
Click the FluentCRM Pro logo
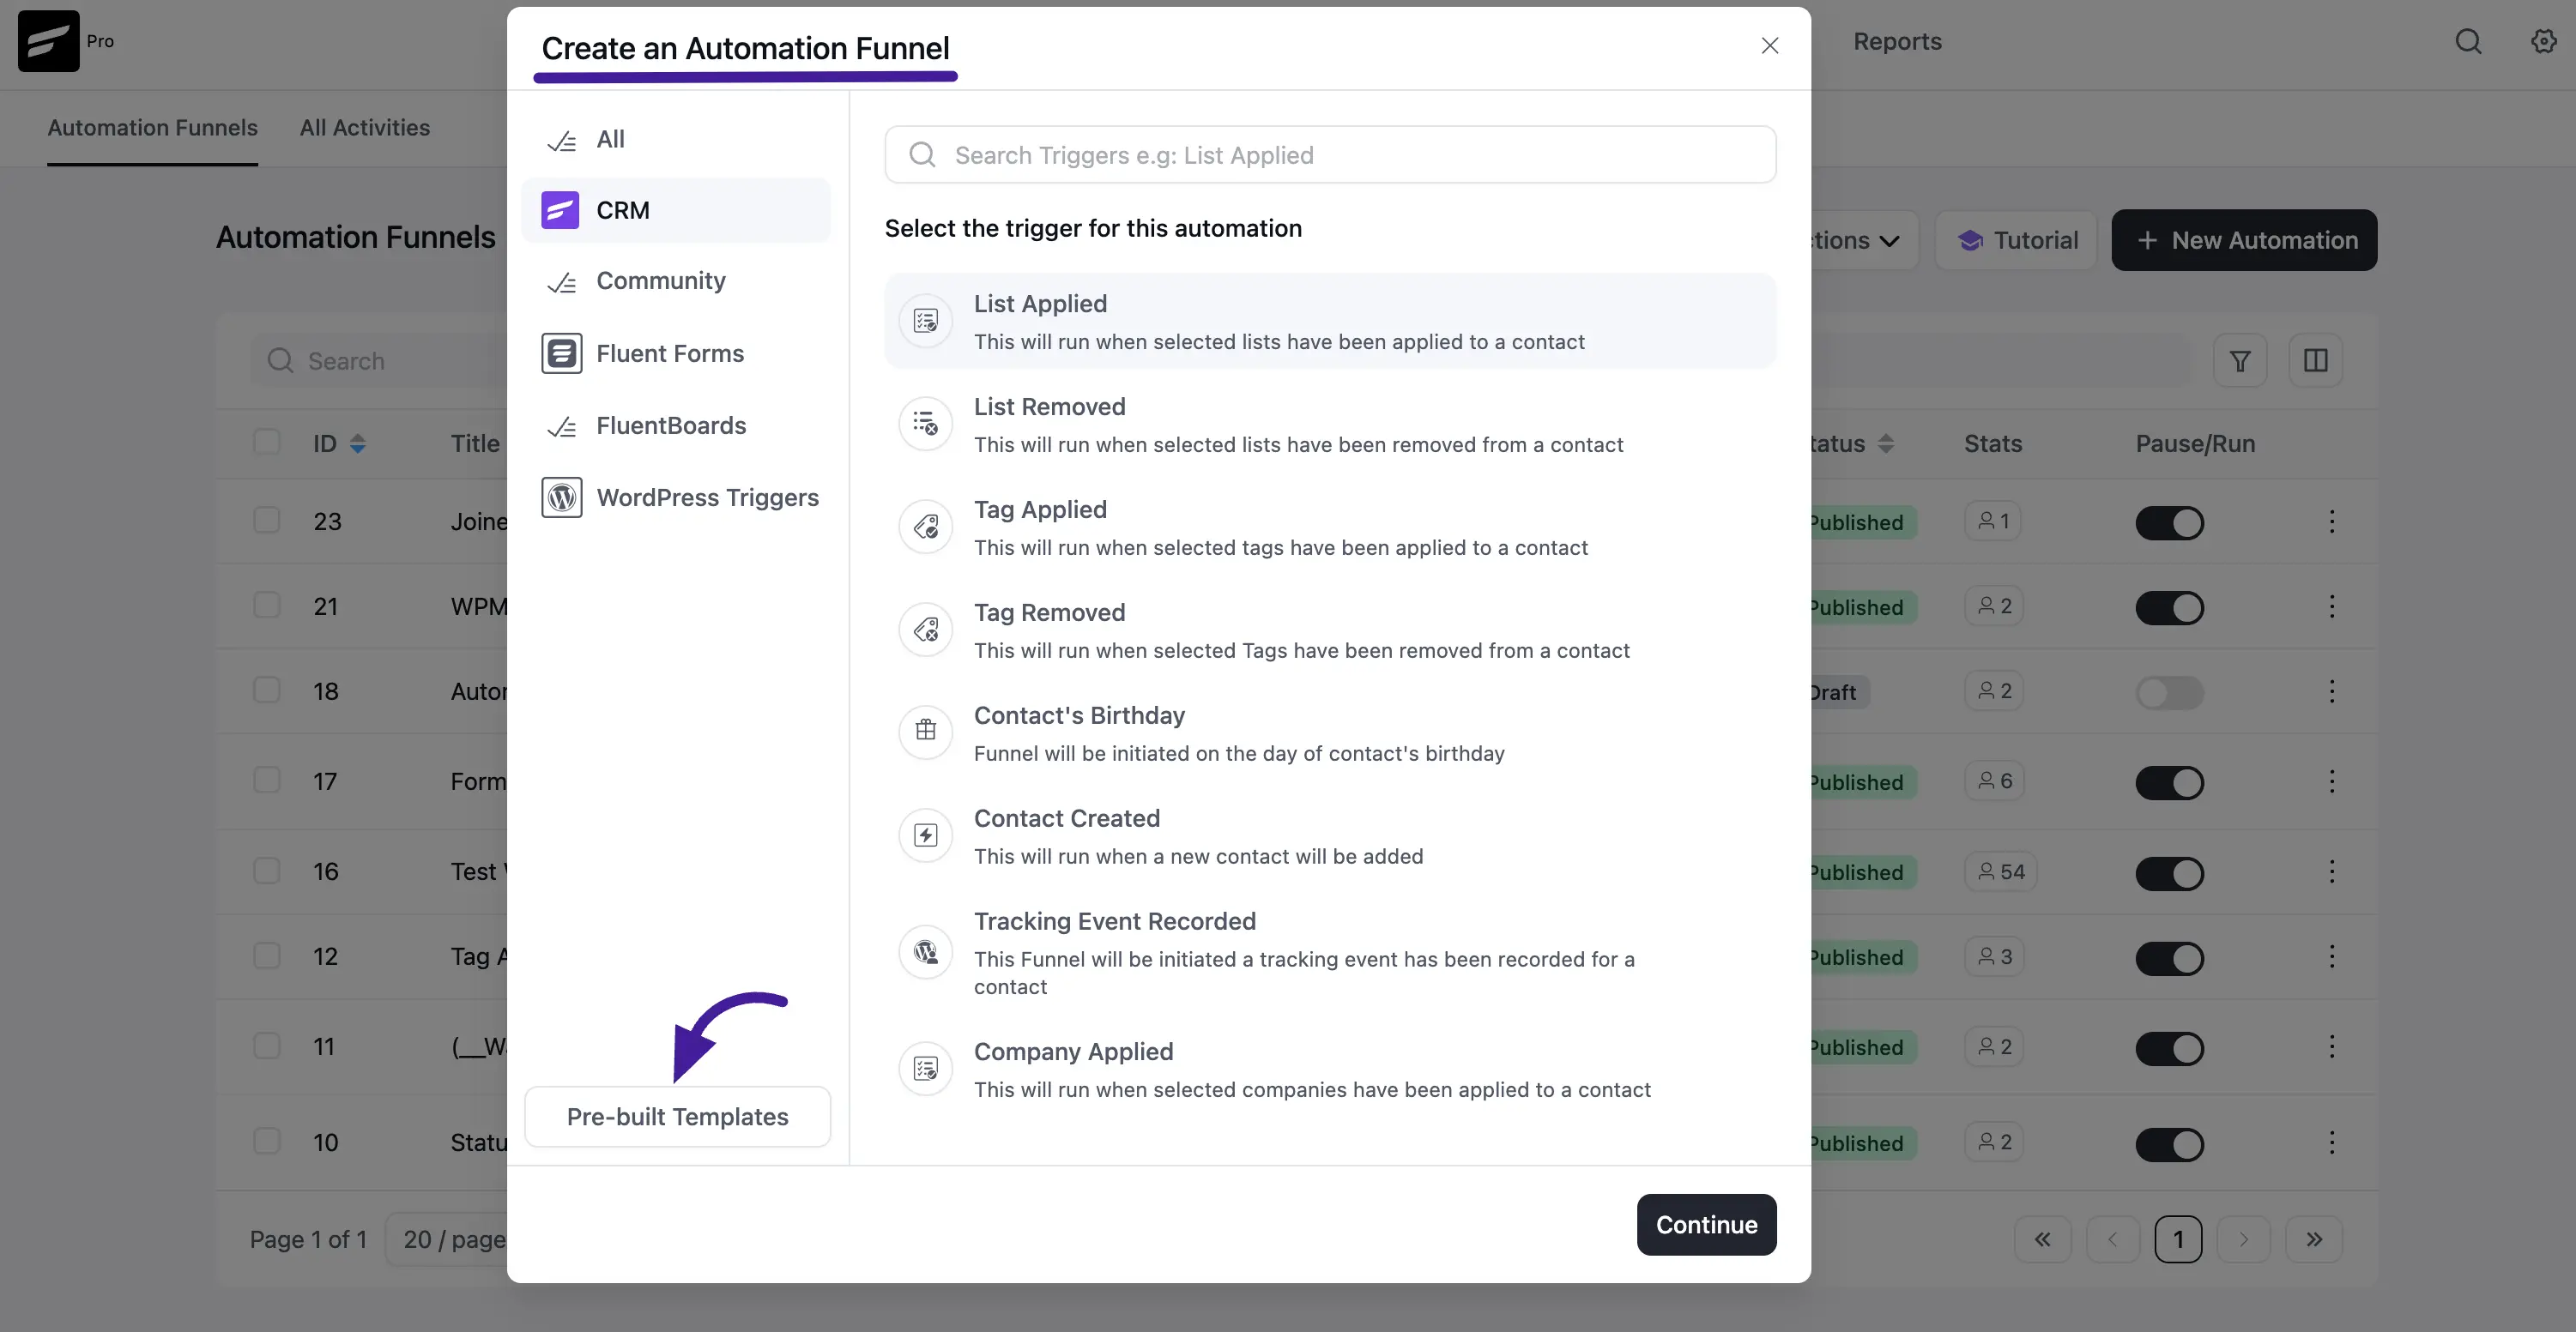[x=49, y=41]
